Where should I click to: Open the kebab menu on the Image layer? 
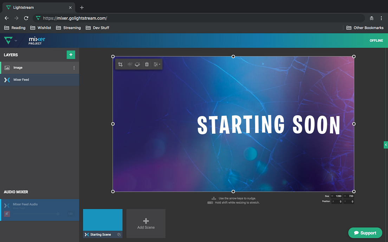tap(75, 67)
